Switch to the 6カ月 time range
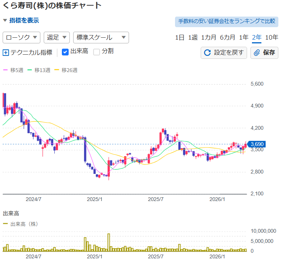Image resolution: width=281 pixels, height=261 pixels. pyautogui.click(x=227, y=37)
